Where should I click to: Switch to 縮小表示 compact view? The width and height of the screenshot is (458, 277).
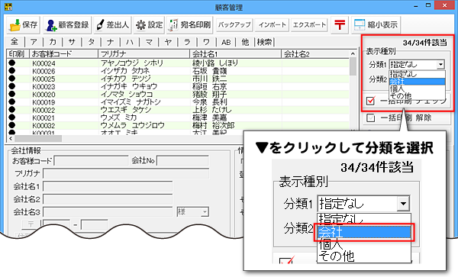coord(376,25)
